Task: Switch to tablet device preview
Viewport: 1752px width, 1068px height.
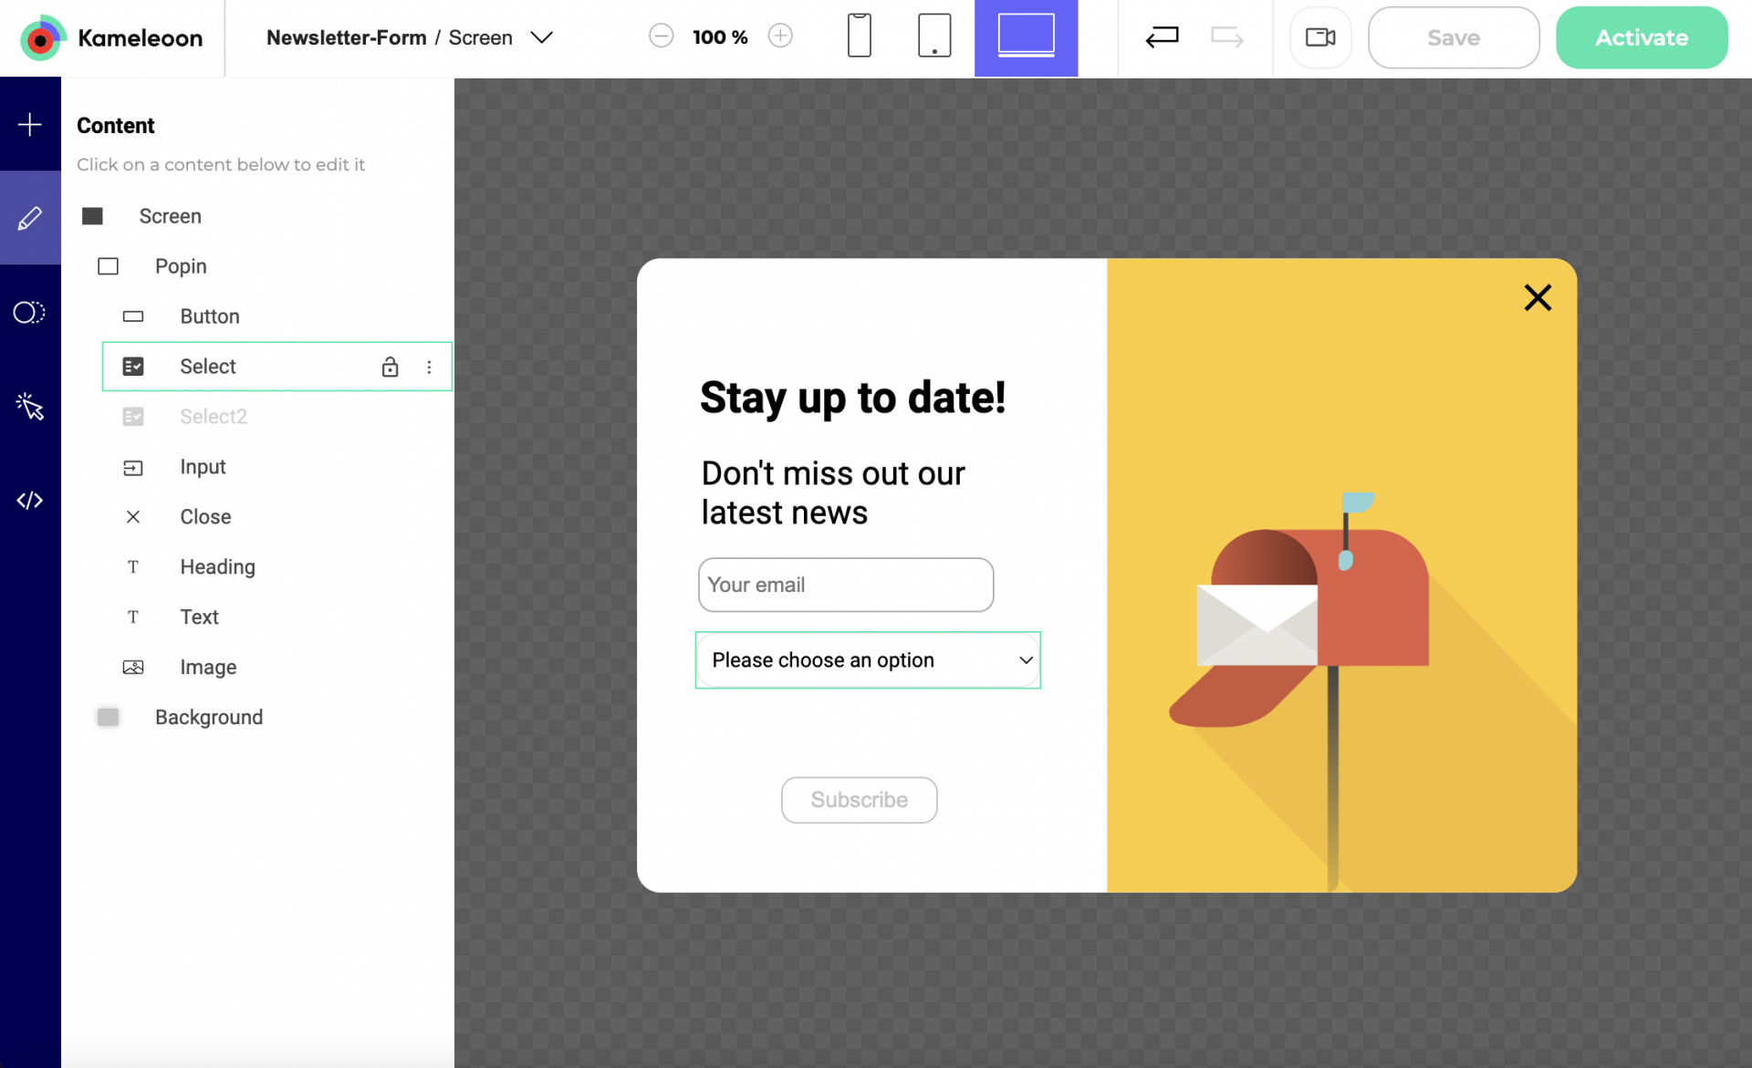Action: point(934,36)
